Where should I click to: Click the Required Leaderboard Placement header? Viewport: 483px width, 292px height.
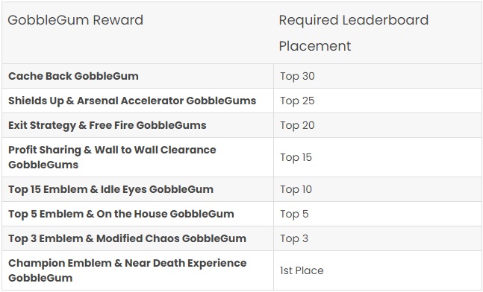click(354, 33)
